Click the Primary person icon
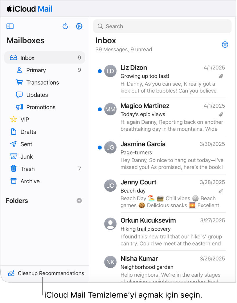 [x=19, y=70]
